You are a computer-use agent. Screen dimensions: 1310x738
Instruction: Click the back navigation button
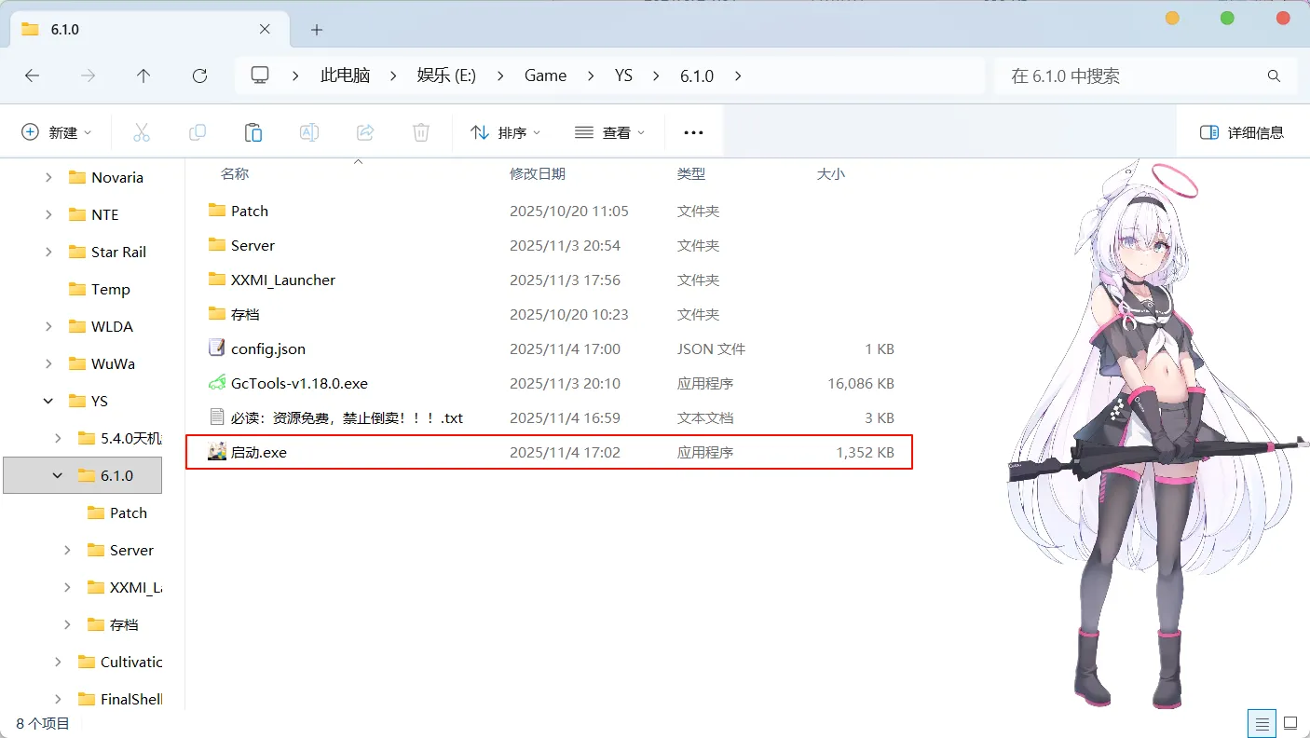click(32, 75)
